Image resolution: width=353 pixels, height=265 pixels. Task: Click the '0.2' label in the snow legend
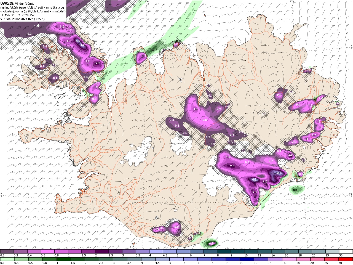point(2,255)
